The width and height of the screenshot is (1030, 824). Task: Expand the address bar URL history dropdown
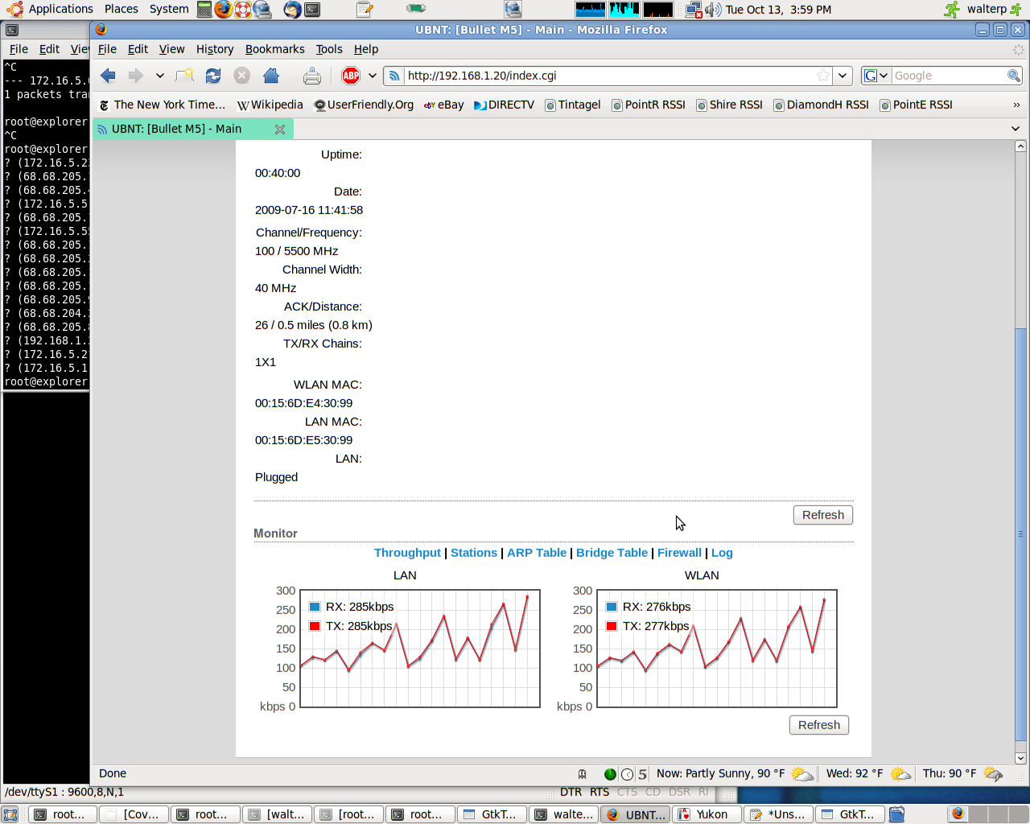tap(843, 76)
